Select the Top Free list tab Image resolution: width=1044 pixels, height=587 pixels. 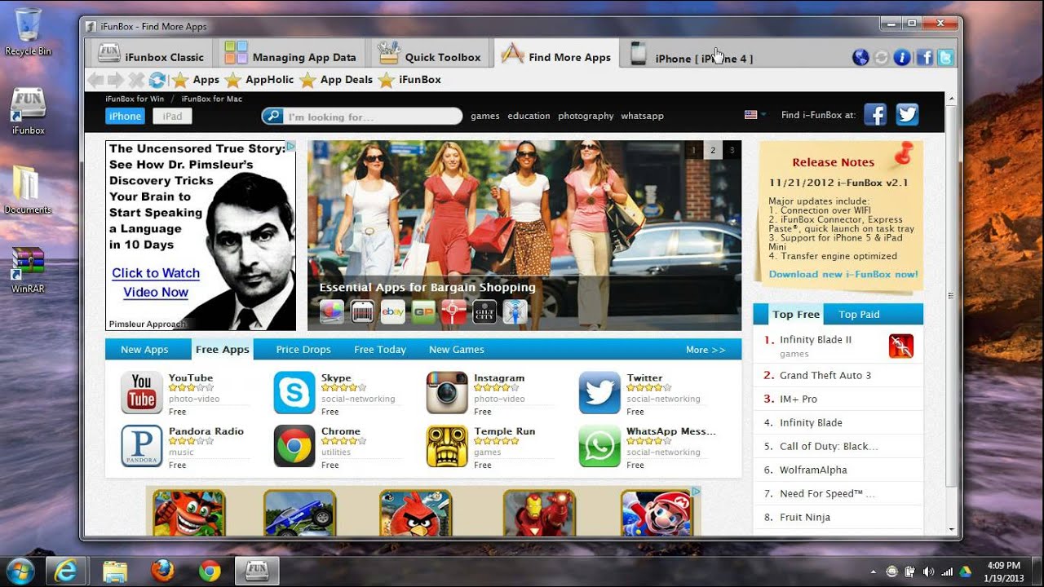point(796,314)
